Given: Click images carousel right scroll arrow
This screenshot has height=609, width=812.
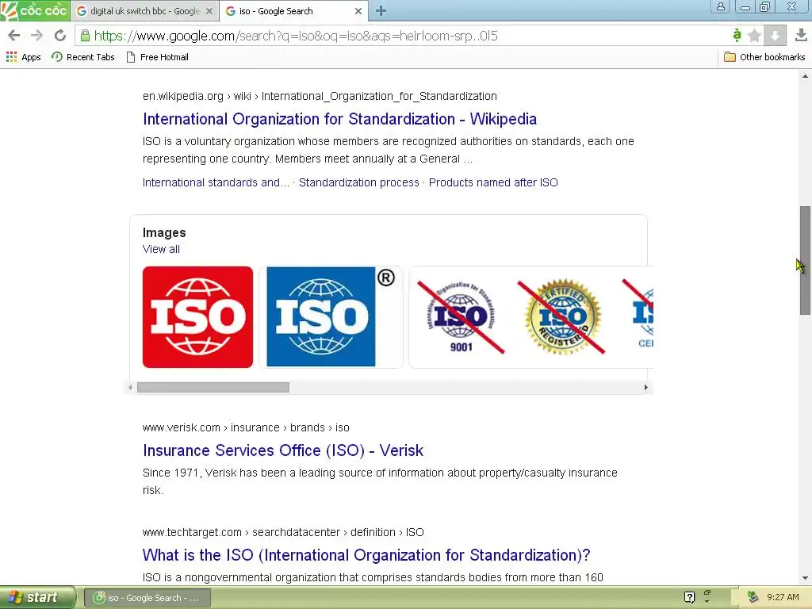Looking at the screenshot, I should click(x=645, y=387).
